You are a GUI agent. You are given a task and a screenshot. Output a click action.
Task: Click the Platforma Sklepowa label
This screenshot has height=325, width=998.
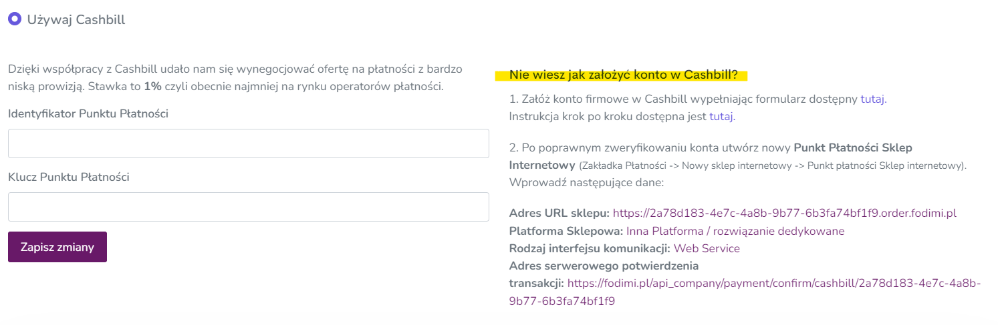[566, 231]
